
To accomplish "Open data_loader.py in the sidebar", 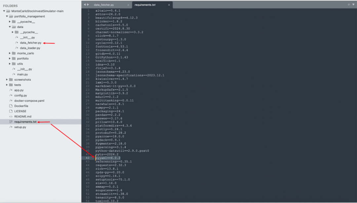I will 30,48.
